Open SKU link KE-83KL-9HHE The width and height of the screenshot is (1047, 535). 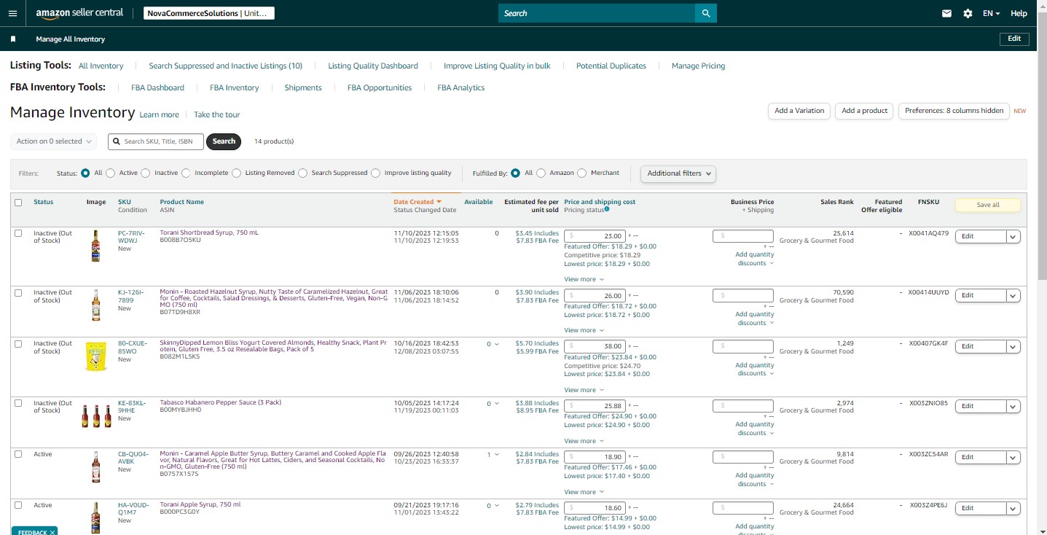coord(132,406)
